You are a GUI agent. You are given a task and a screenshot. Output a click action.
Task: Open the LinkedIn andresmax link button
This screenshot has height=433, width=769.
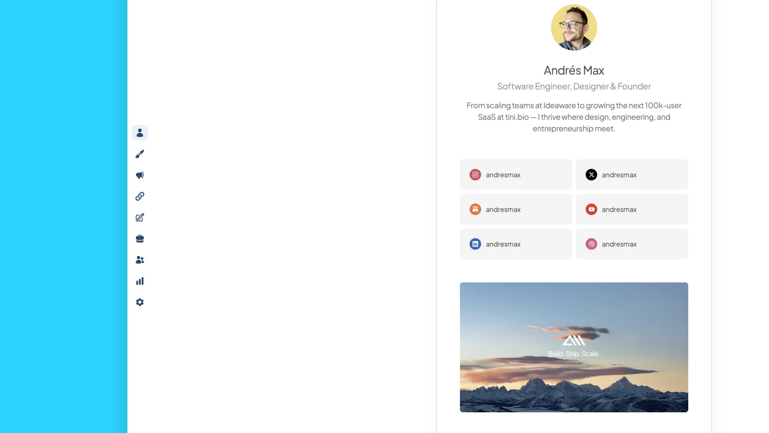pos(516,244)
